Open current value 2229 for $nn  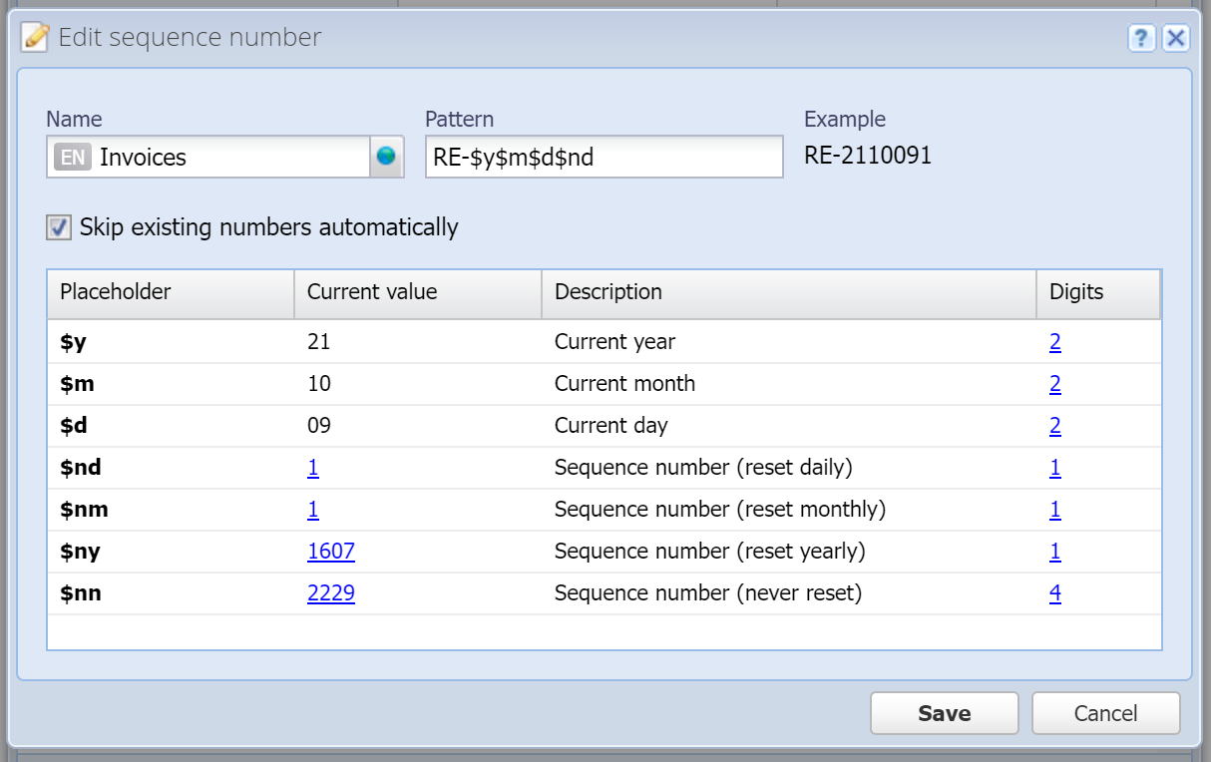point(331,592)
